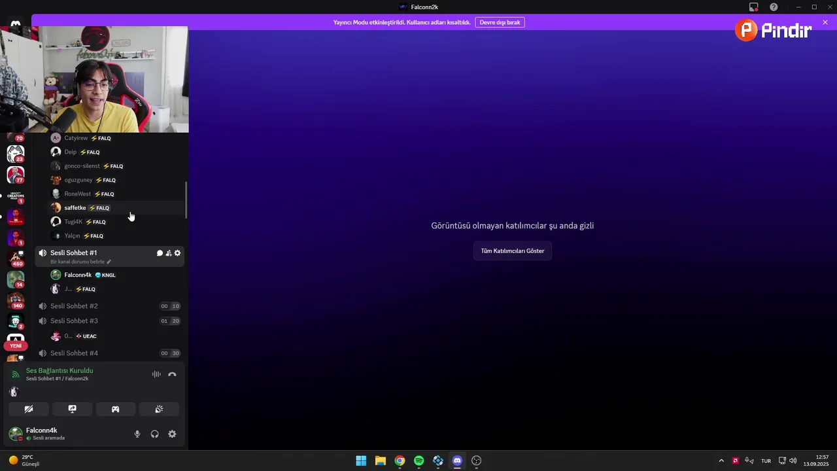Click Sesli Sohbet #1 / Falconn2k link
This screenshot has height=471, width=837.
57,379
